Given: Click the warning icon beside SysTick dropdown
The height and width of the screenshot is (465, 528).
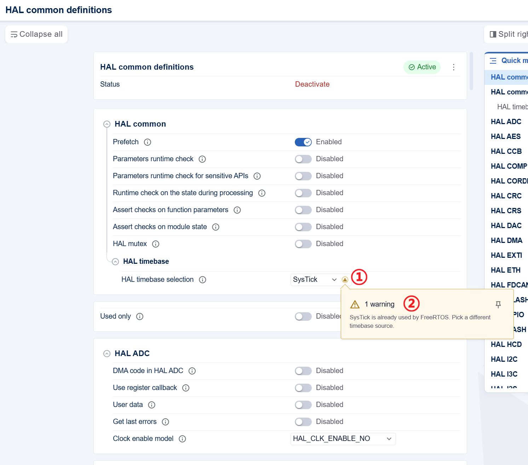Looking at the screenshot, I should pyautogui.click(x=345, y=280).
